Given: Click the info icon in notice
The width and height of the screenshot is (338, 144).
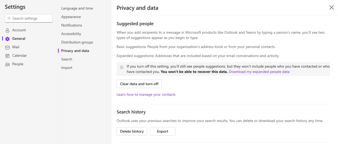Looking at the screenshot, I should tap(122, 67).
